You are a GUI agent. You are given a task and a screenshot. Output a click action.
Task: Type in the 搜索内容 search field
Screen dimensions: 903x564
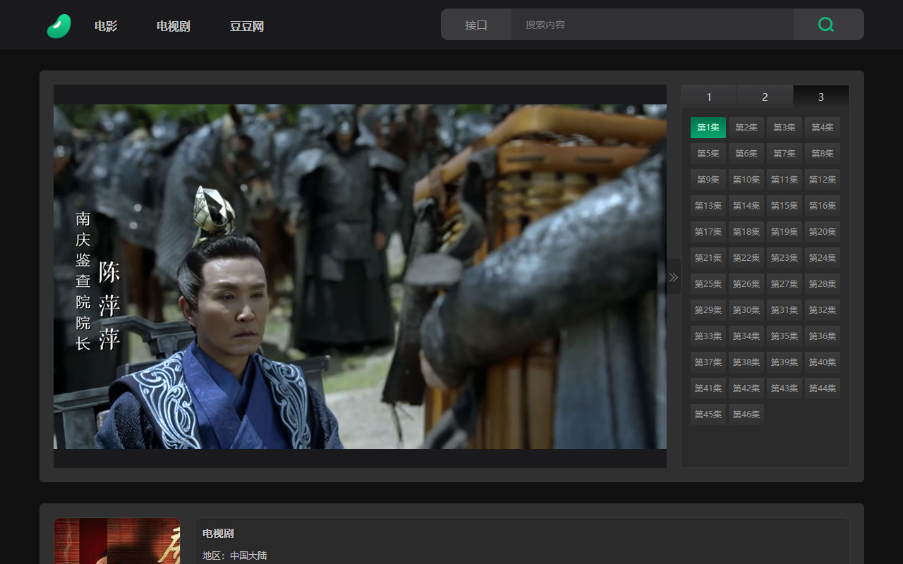pyautogui.click(x=651, y=25)
